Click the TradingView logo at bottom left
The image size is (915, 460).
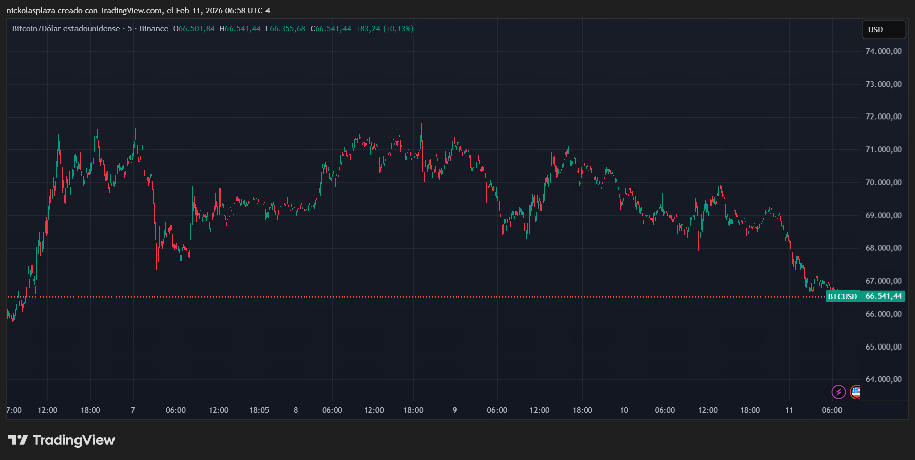click(61, 440)
